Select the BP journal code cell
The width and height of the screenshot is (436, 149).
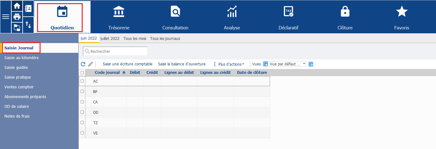coord(109,91)
